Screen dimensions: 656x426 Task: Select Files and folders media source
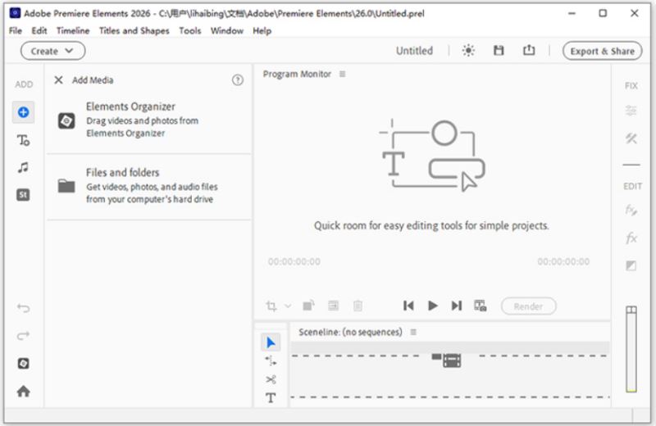(149, 186)
